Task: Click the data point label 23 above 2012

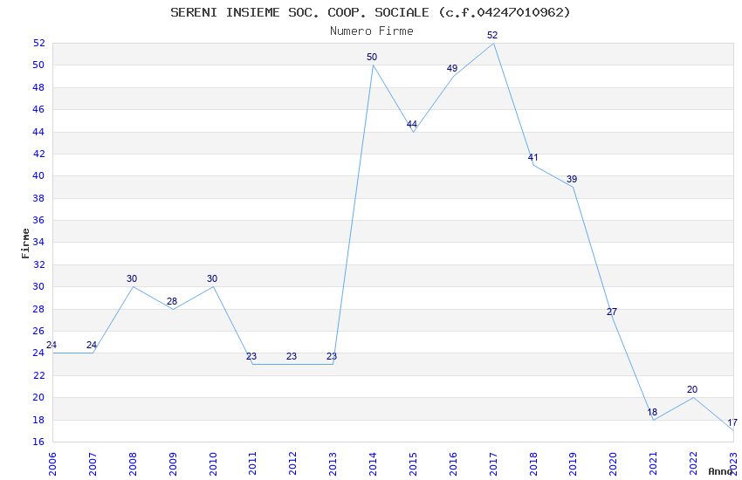Action: [292, 356]
